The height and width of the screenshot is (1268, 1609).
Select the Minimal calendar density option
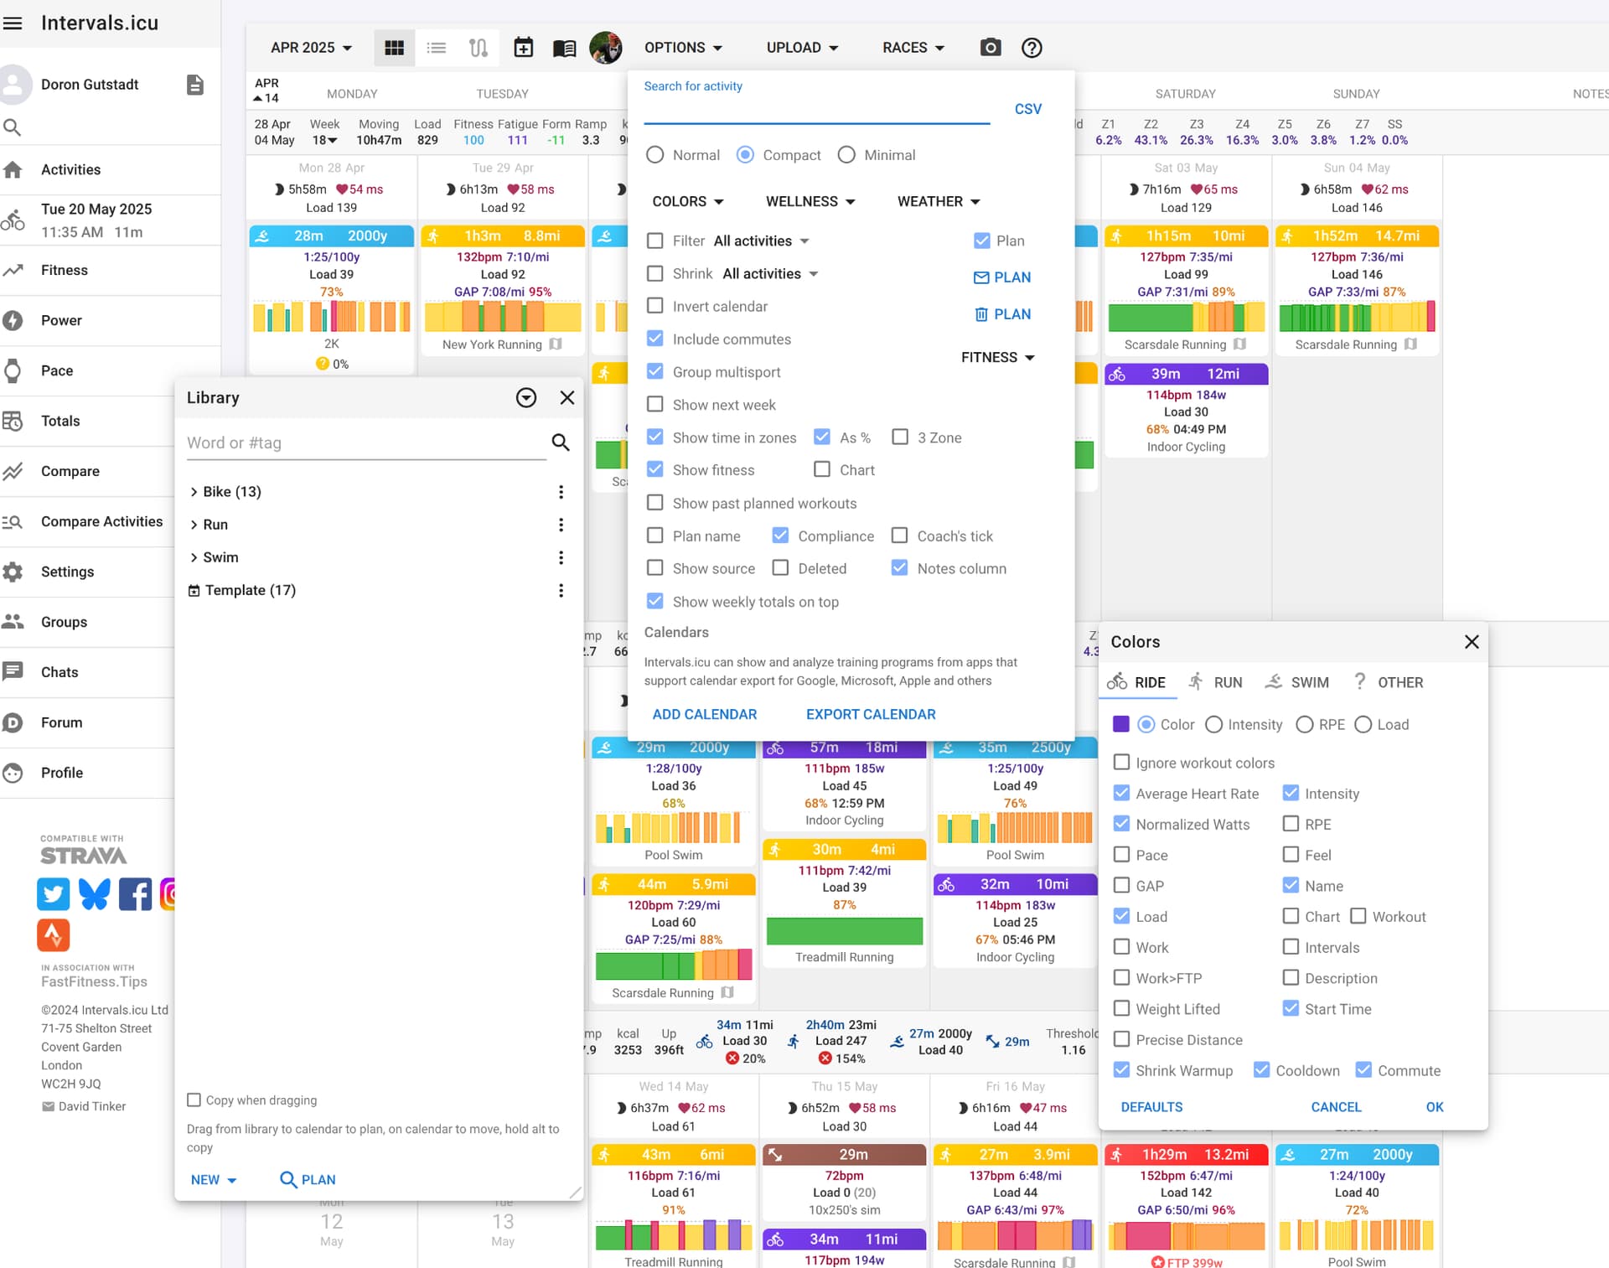(846, 155)
